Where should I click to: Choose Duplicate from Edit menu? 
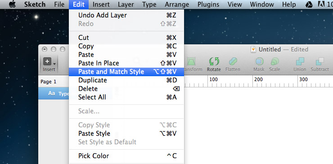126,80
